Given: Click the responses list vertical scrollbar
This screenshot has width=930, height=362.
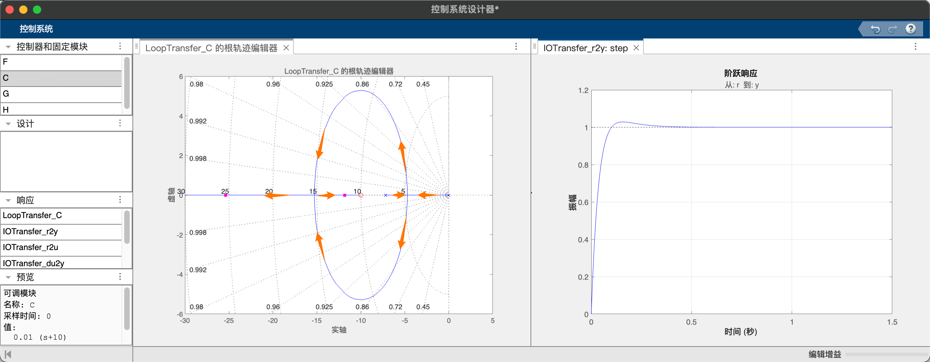Looking at the screenshot, I should point(127,228).
